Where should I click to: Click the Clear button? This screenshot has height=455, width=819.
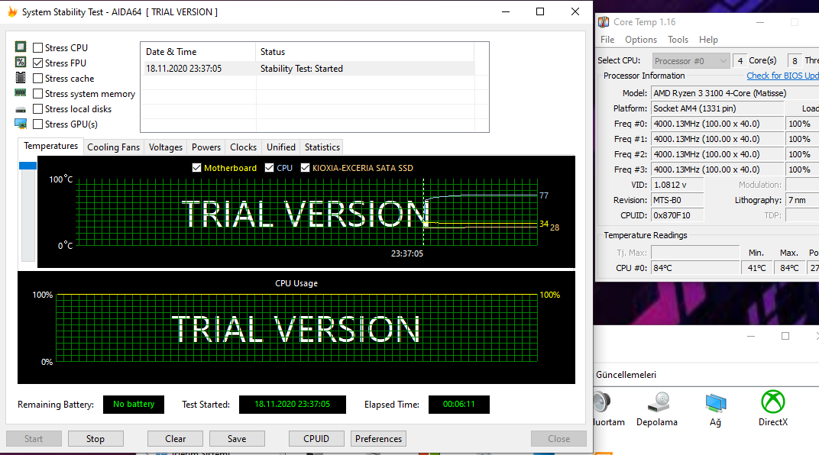coord(175,439)
